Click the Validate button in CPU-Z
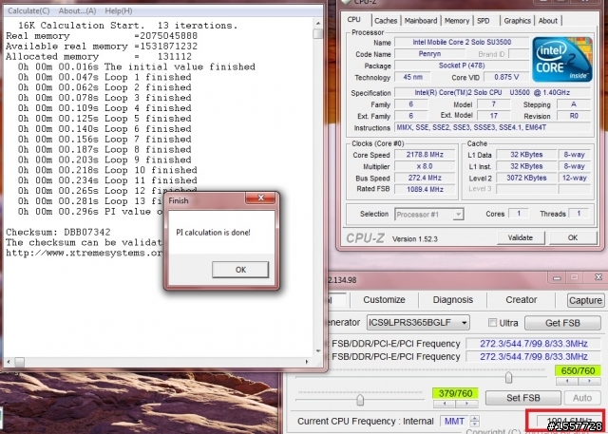 (521, 237)
